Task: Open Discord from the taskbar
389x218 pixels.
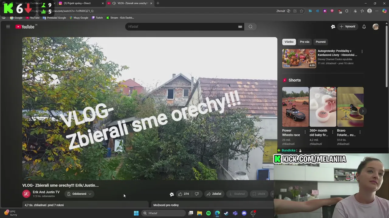Action: click(244, 213)
